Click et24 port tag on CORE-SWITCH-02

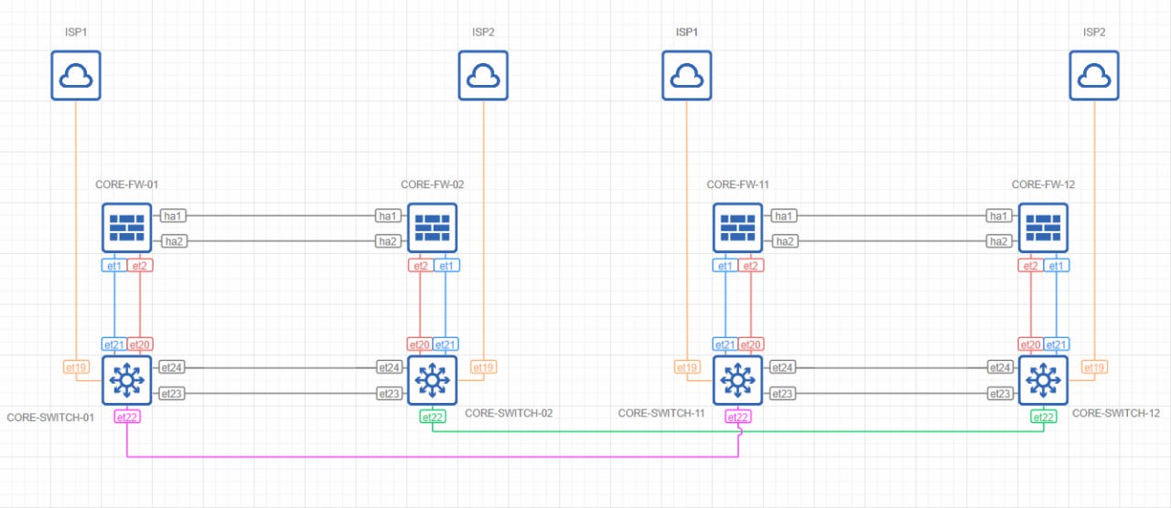coord(389,367)
